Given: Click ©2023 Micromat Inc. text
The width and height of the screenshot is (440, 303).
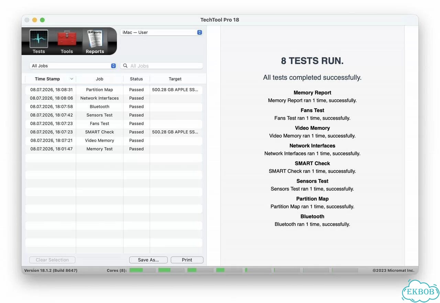Looking at the screenshot, I should 393,271.
